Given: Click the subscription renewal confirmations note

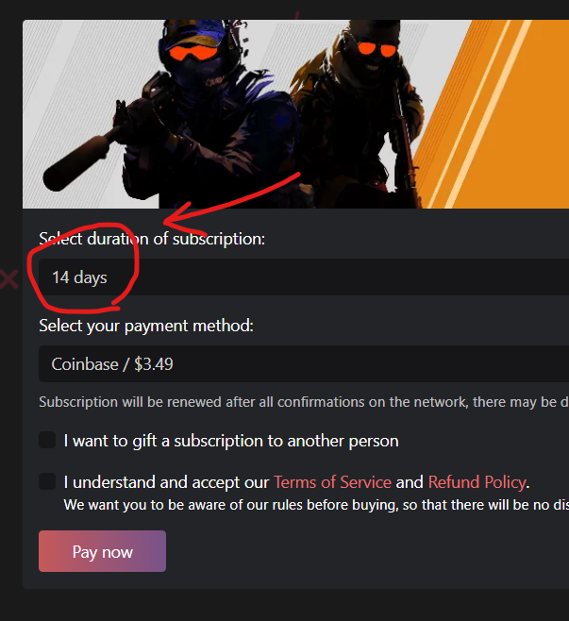Looking at the screenshot, I should pos(304,402).
